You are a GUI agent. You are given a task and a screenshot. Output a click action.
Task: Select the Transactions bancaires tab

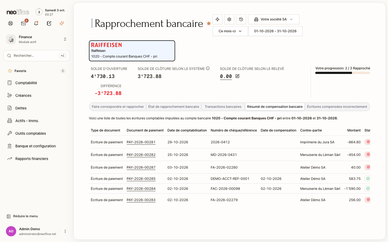pyautogui.click(x=223, y=107)
